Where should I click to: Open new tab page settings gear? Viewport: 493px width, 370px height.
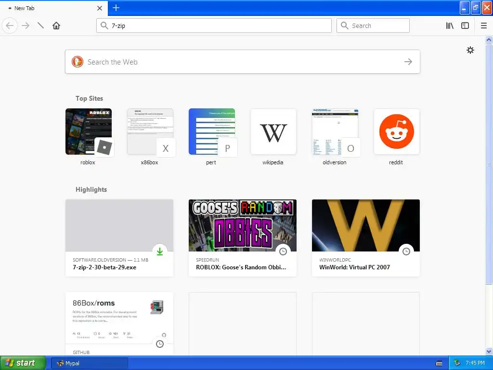tap(470, 50)
